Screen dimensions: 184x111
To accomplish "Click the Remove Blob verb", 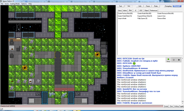I will (x=161, y=18).
